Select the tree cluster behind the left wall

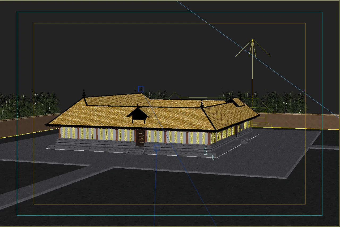[x=29, y=104]
